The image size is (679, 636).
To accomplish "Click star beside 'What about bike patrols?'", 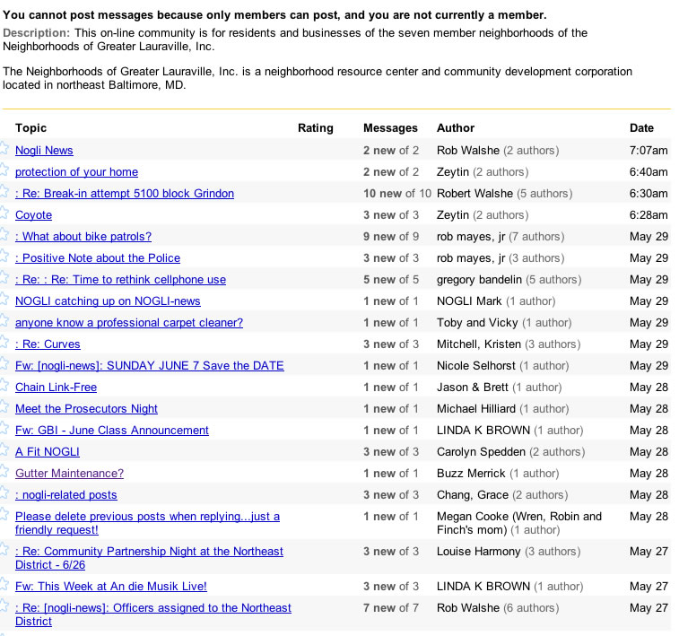I will pos(4,236).
